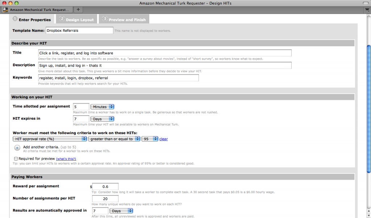Switch to the Enter Properties tab
371x218 pixels.
pos(32,20)
